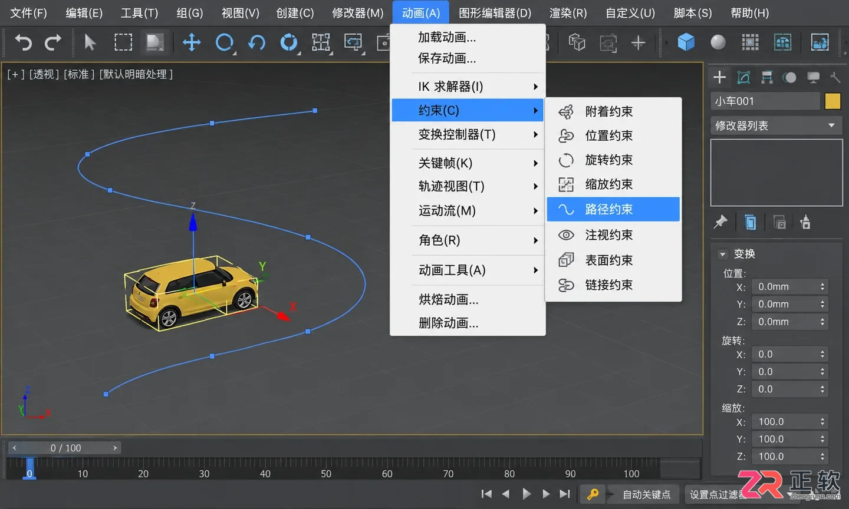Switch to the Motion panel icon
The height and width of the screenshot is (509, 849).
(x=790, y=77)
